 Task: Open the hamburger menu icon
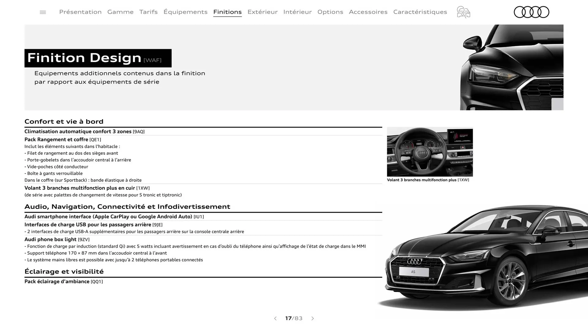43,12
